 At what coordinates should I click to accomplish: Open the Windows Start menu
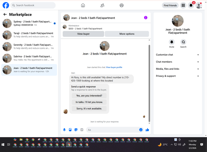click(3, 145)
